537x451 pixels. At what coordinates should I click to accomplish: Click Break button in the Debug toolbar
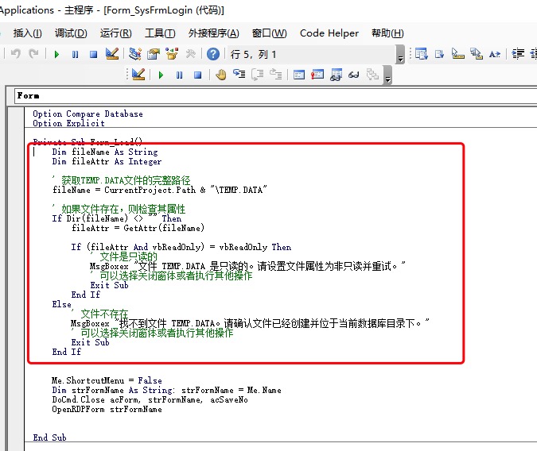click(179, 75)
